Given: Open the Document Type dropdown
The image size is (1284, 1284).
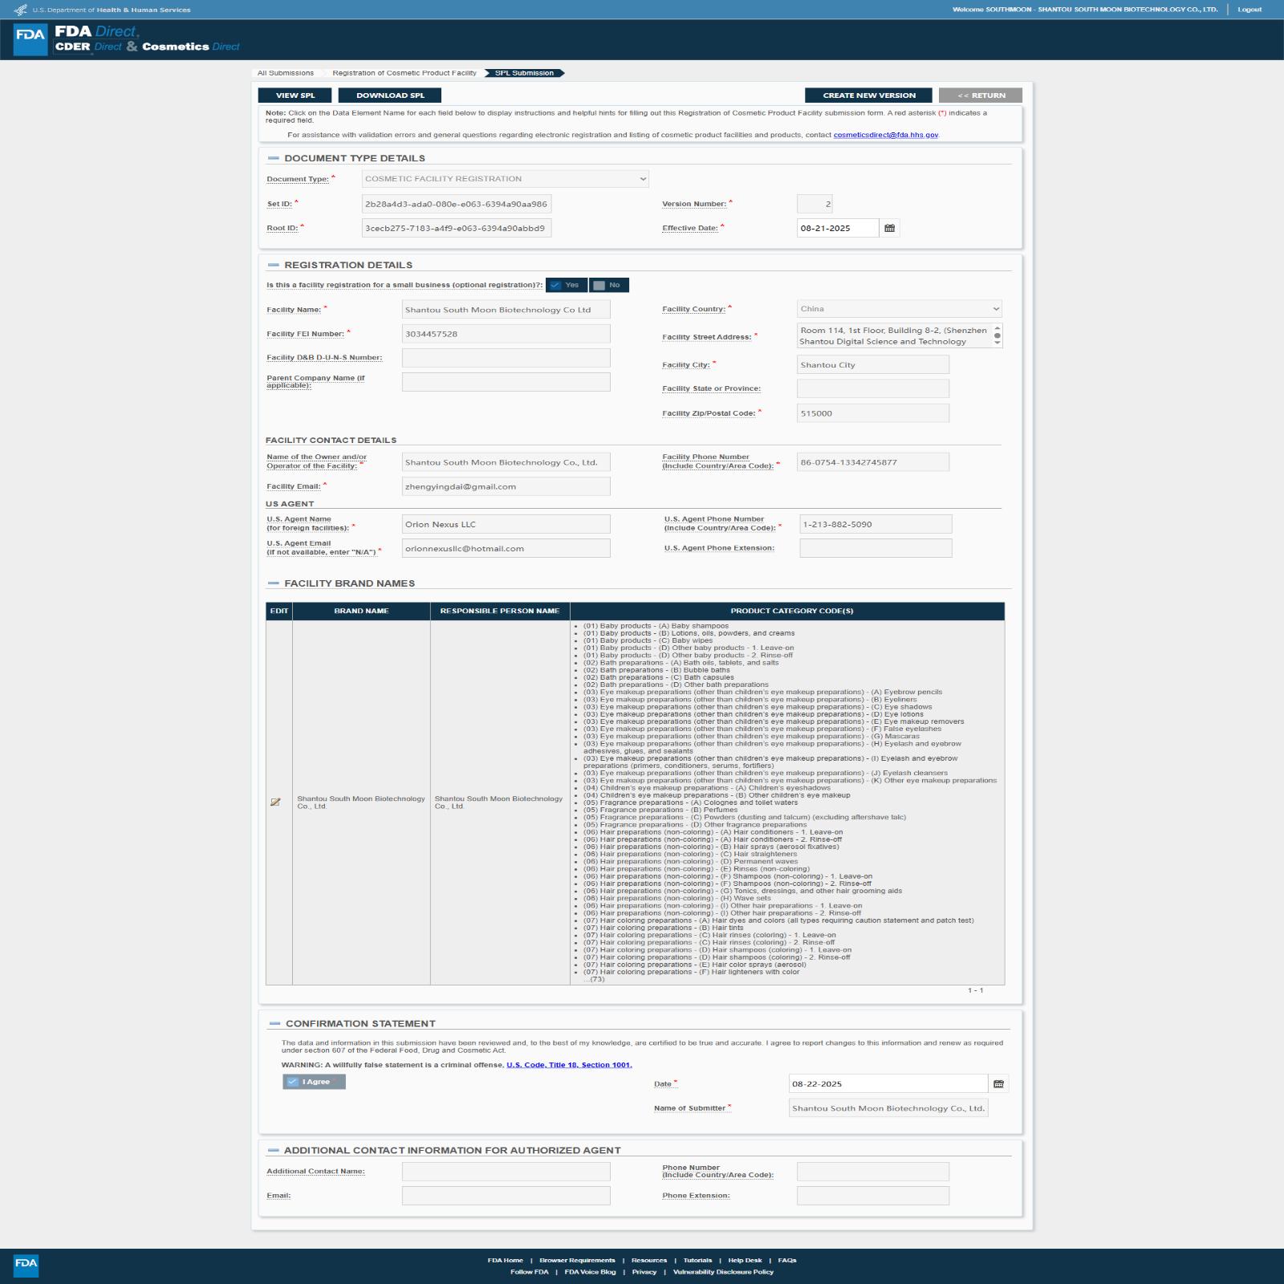Looking at the screenshot, I should (x=506, y=179).
